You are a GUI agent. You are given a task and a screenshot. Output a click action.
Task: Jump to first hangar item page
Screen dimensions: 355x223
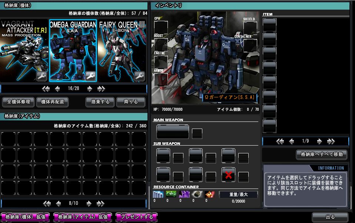47,204
